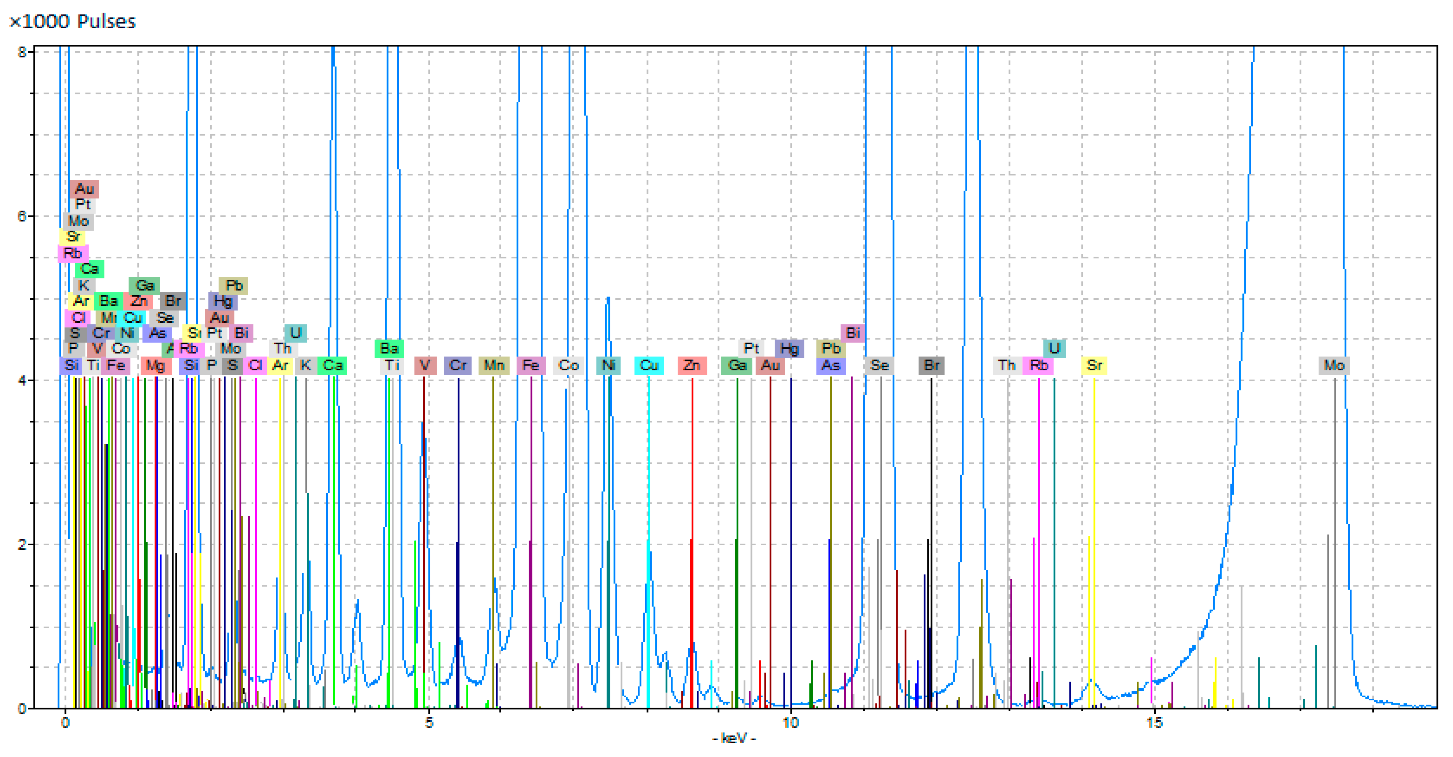Click the x1000 Pulses axis title
This screenshot has height=757, width=1453.
[73, 22]
